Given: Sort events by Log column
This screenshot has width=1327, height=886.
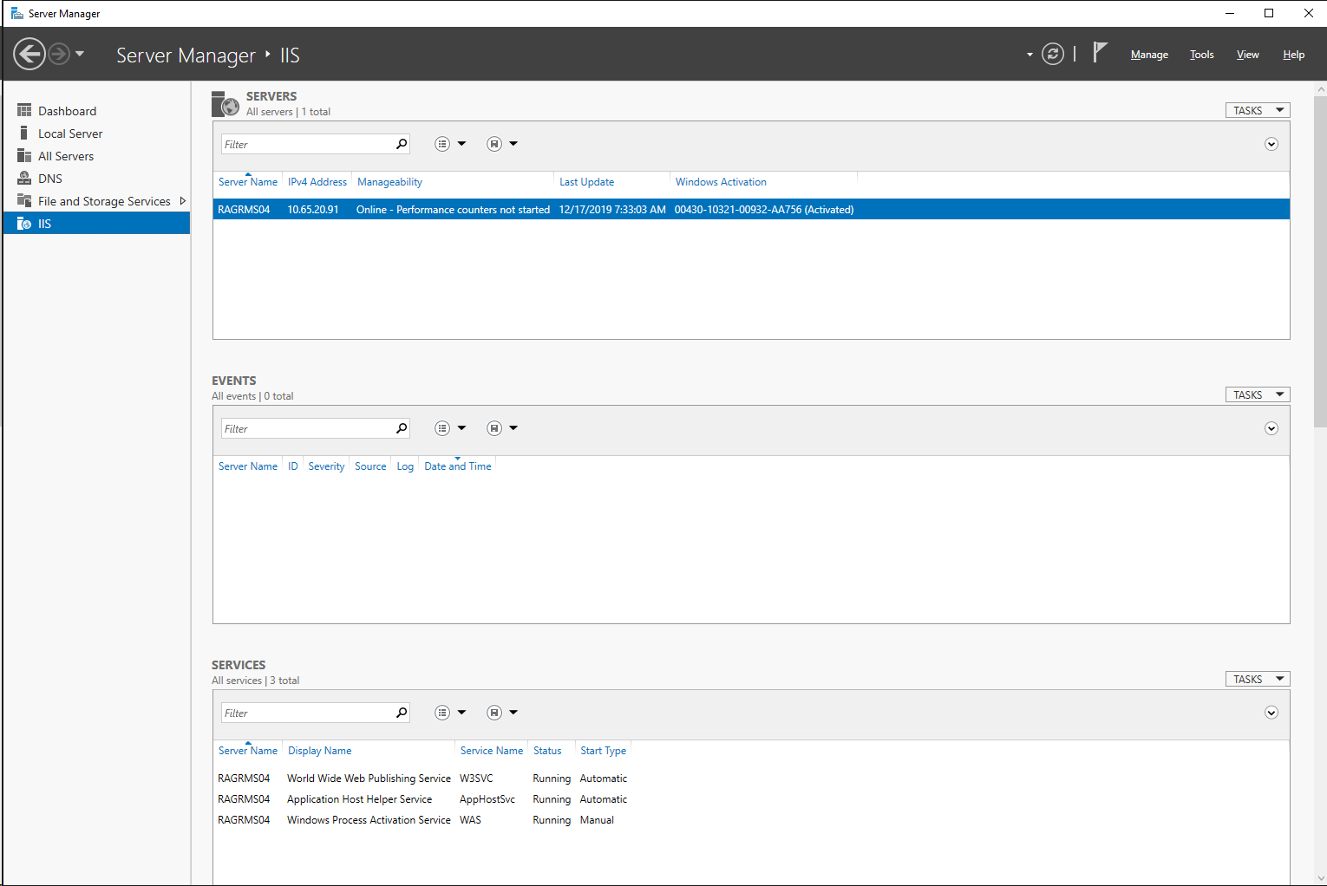Looking at the screenshot, I should pos(405,466).
